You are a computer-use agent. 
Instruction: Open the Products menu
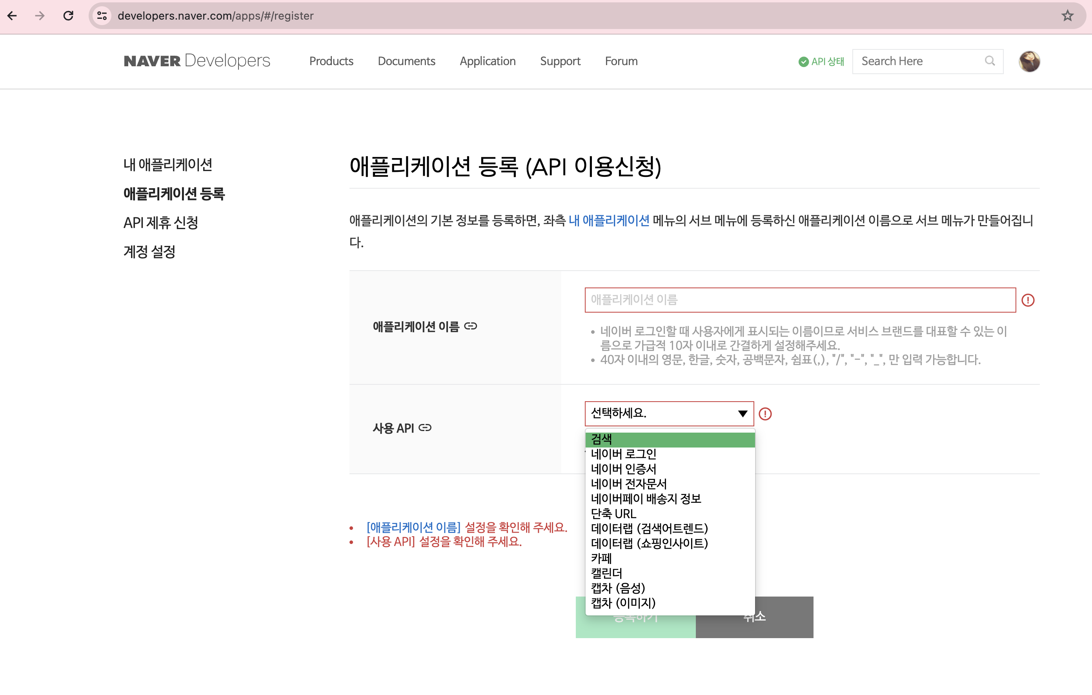point(331,61)
